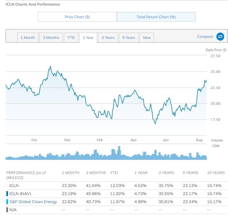The width and height of the screenshot is (228, 215).
Task: Click the Compare swap-arrows icon
Action: coord(220,37)
